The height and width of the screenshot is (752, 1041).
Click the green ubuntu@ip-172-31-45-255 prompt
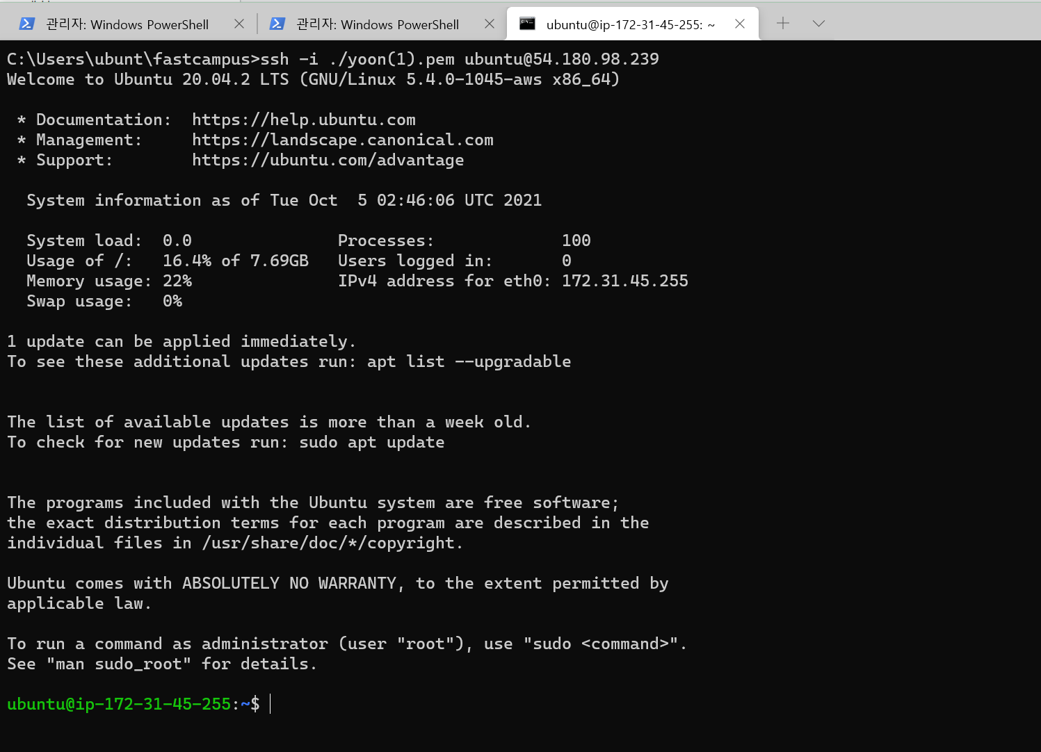coord(119,704)
